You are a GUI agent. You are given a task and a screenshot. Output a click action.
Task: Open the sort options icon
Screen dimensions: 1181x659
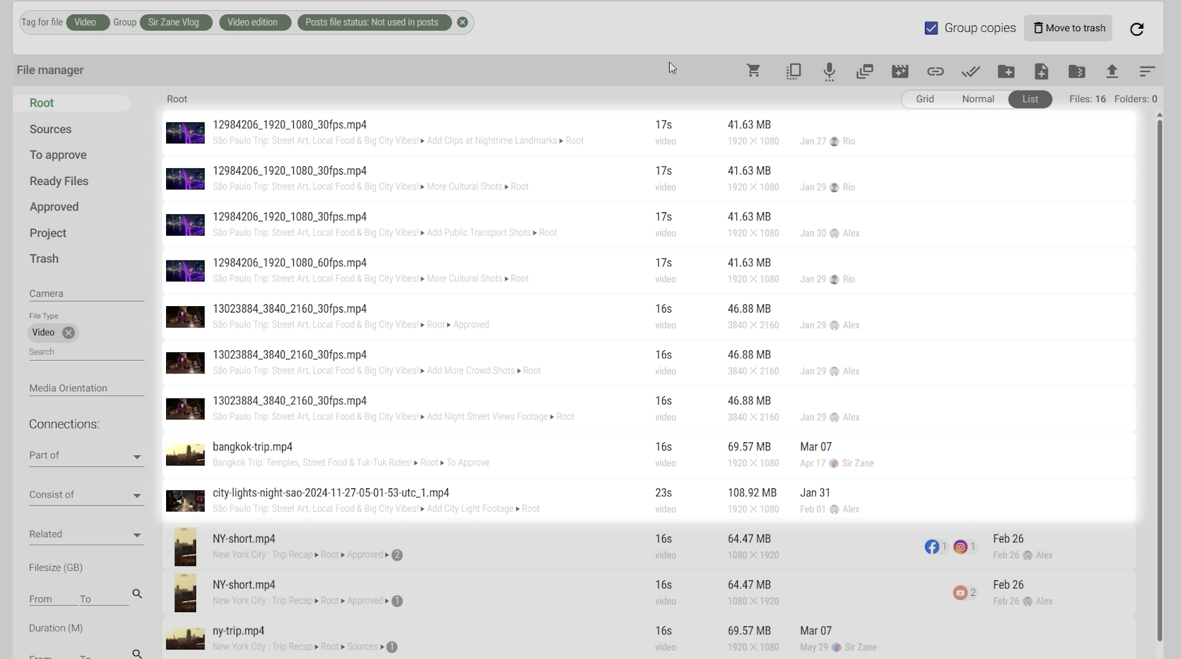tap(1147, 71)
